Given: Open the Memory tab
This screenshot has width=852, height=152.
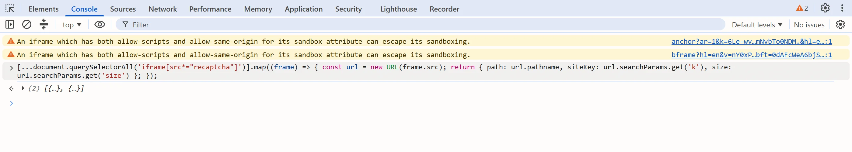Looking at the screenshot, I should click(258, 9).
